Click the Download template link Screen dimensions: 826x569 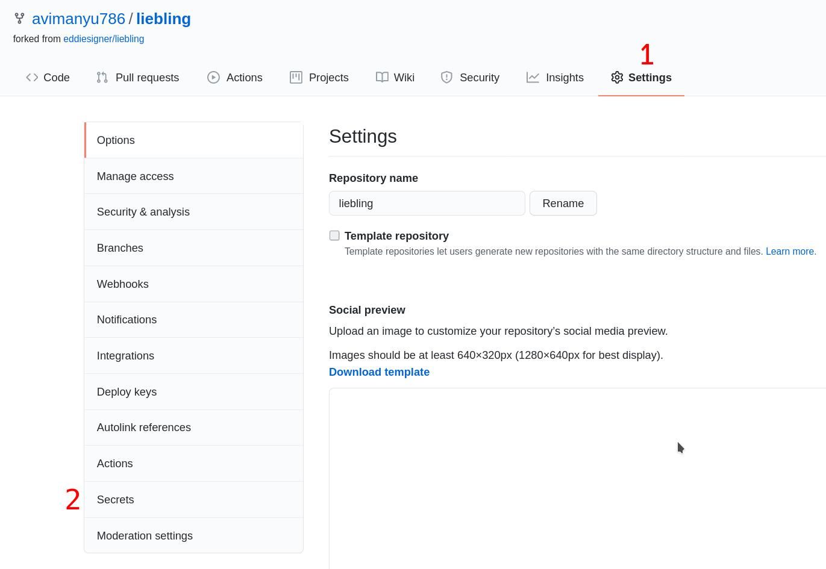(379, 372)
